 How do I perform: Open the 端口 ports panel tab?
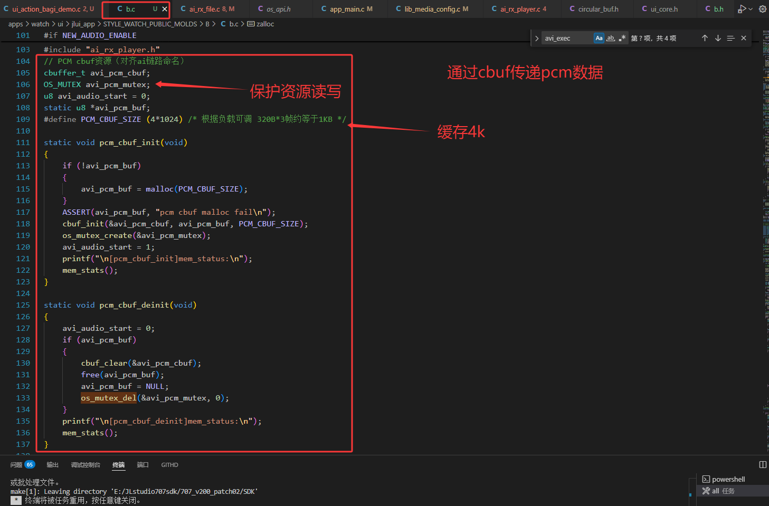coord(143,465)
